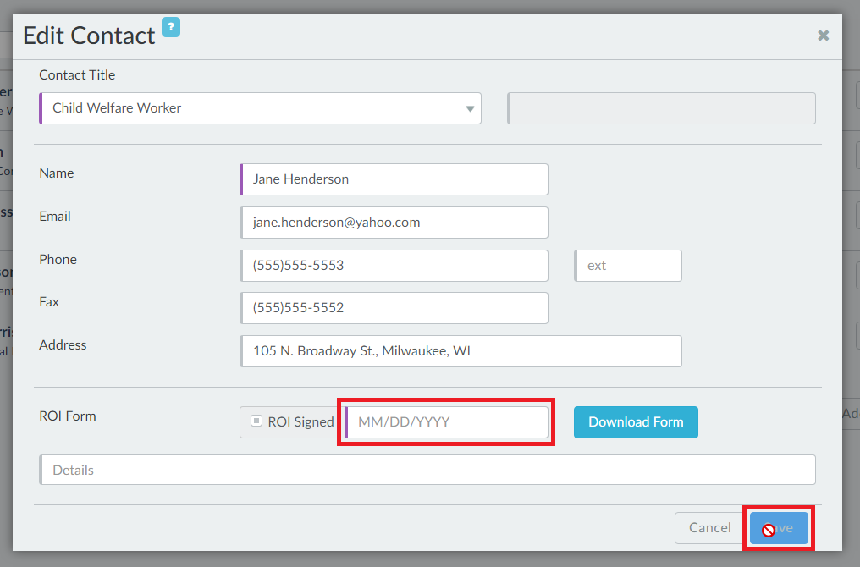Save the contact changes
This screenshot has height=567, width=860.
point(779,528)
